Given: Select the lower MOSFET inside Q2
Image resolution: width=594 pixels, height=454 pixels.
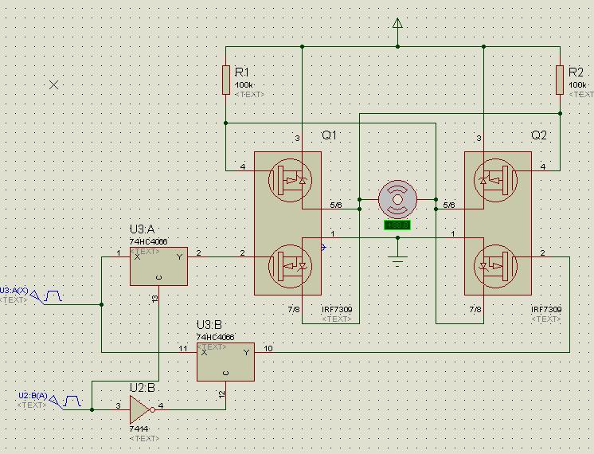Looking at the screenshot, I should (x=497, y=266).
